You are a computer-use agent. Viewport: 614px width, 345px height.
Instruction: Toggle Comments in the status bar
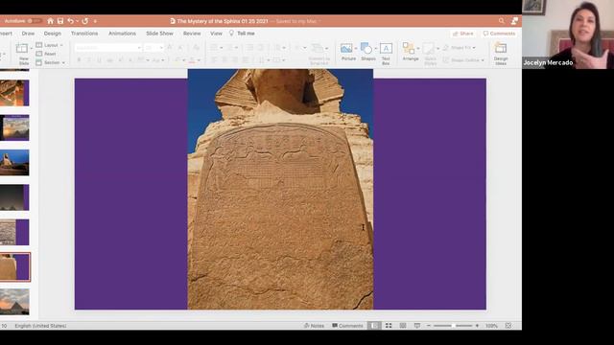pyautogui.click(x=347, y=326)
